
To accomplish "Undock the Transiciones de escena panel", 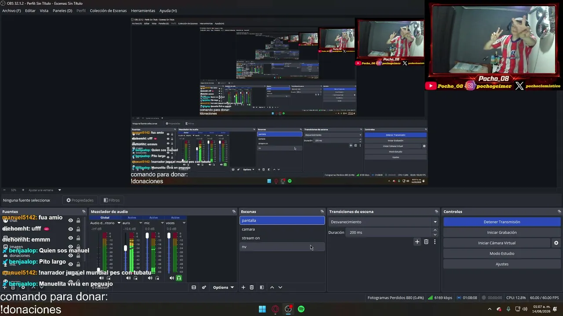I will pos(436,212).
